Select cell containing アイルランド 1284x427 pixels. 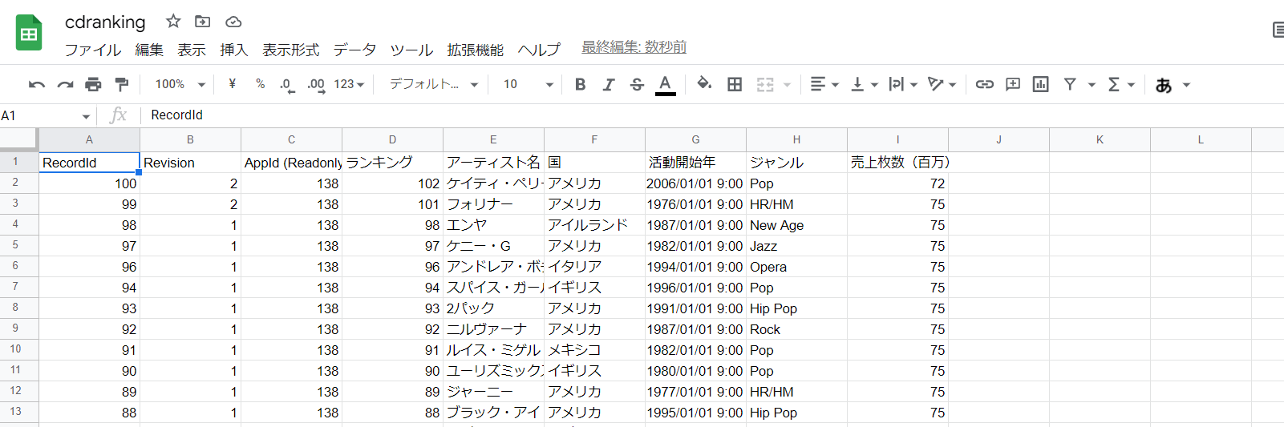click(x=594, y=225)
